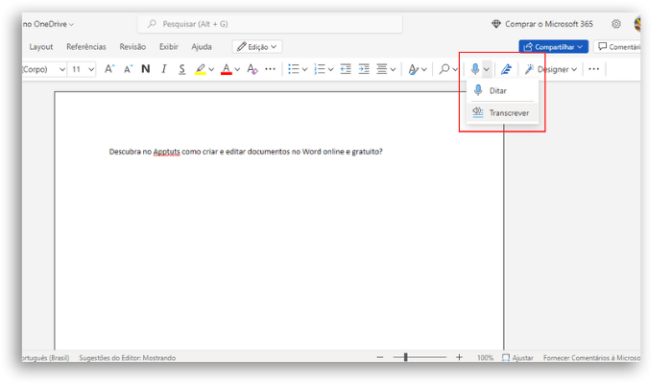Apply yellow text highlight color
This screenshot has width=672, height=384.
200,69
